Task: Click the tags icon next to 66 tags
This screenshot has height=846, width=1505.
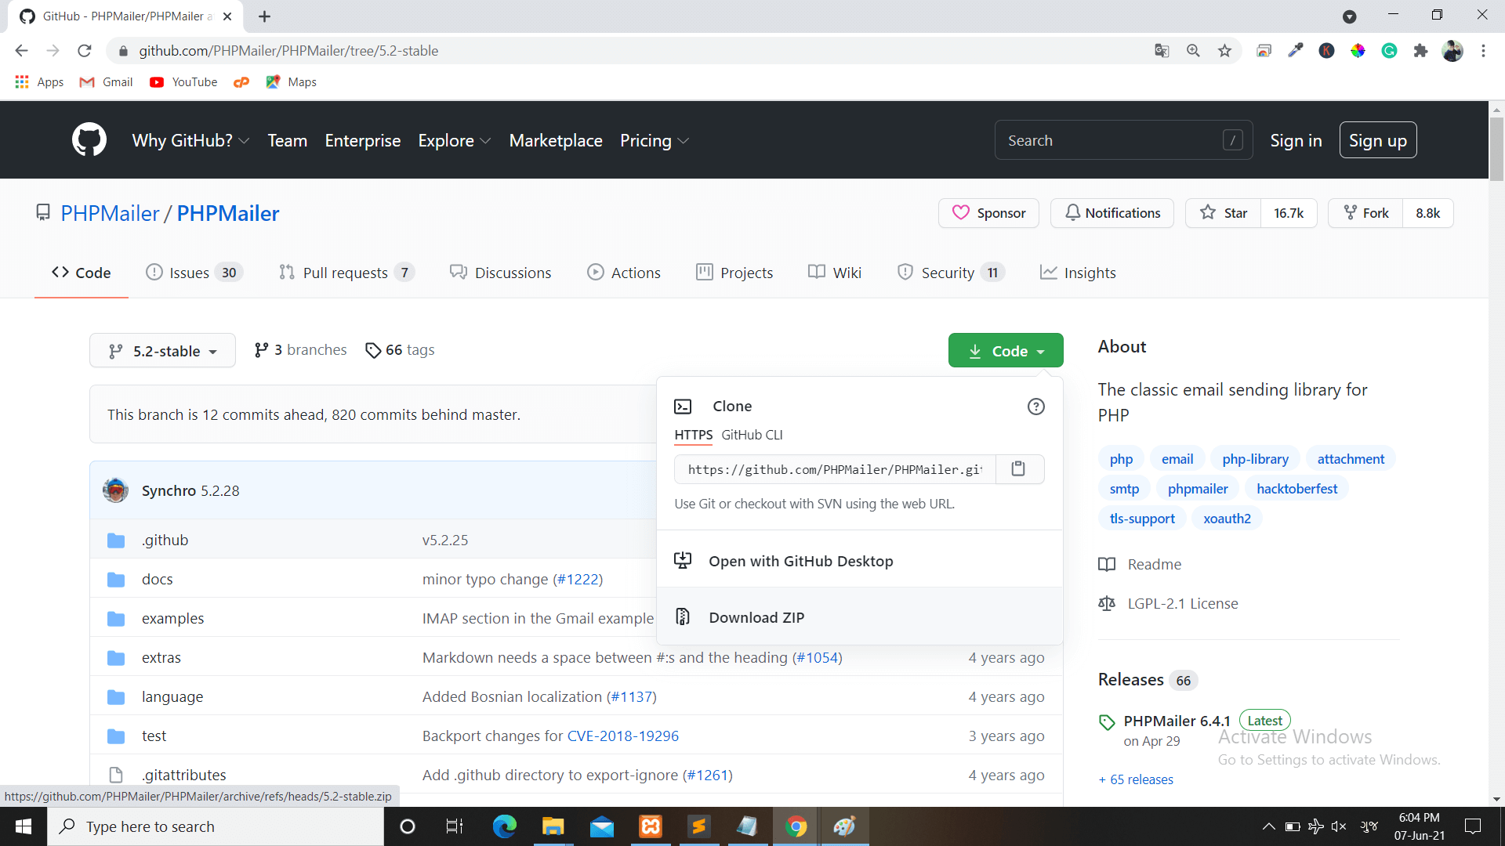Action: [x=373, y=350]
